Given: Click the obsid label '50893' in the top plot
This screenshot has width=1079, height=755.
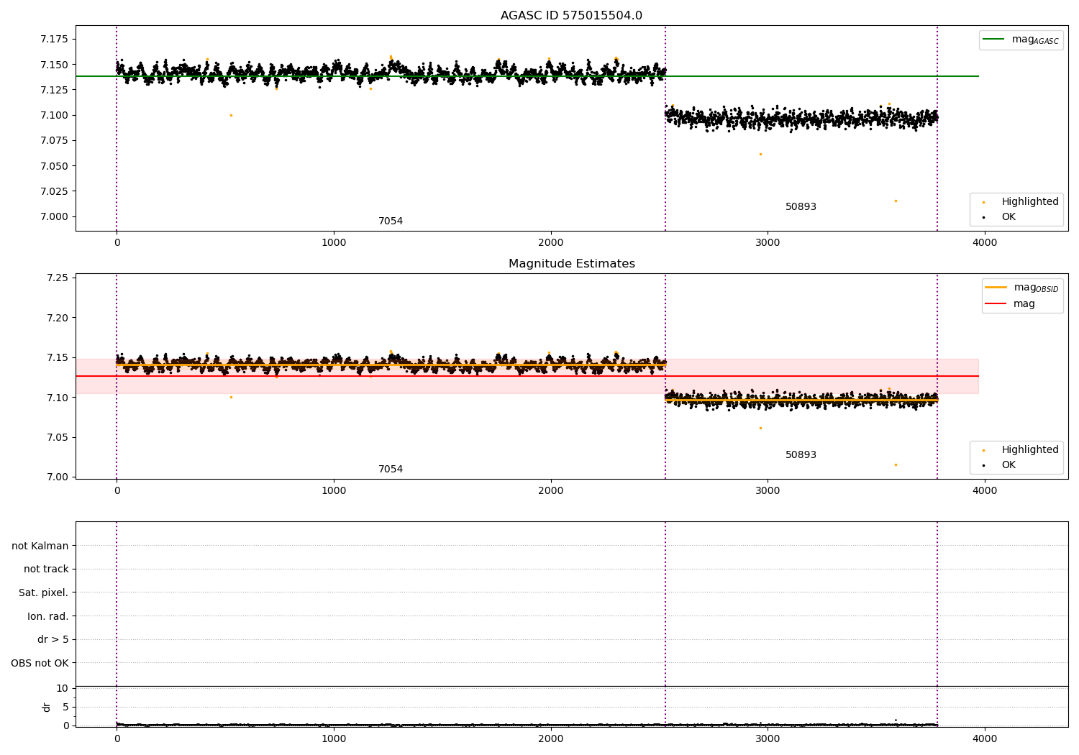Looking at the screenshot, I should point(801,207).
